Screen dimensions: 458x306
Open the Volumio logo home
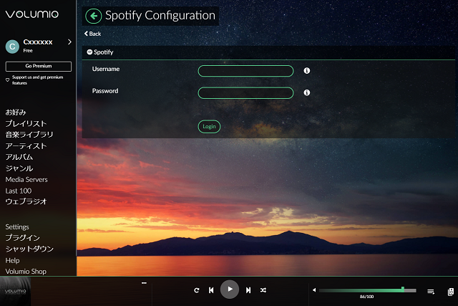point(32,14)
